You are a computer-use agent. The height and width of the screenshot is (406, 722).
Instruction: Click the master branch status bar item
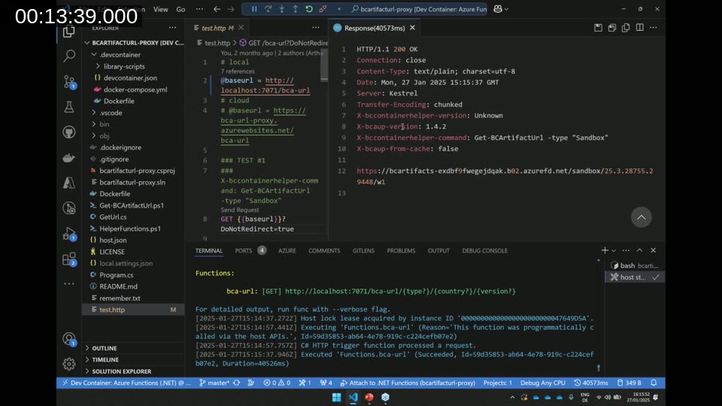[x=214, y=383]
